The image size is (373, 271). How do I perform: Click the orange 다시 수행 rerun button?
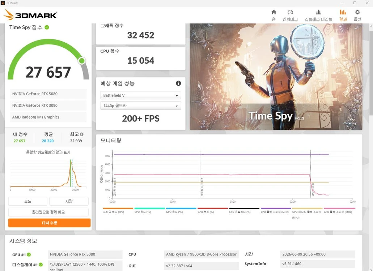[x=49, y=223]
